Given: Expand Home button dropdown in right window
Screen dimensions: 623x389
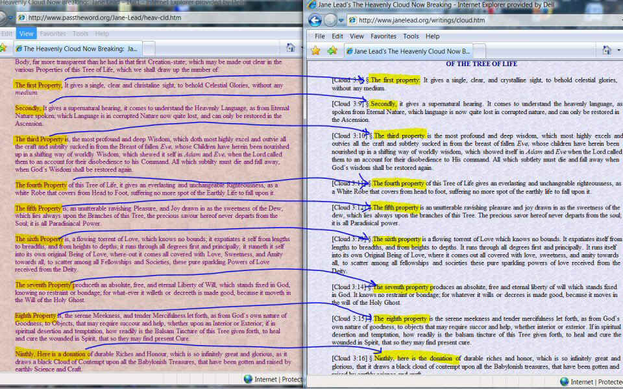Looking at the screenshot, I should tap(618, 51).
